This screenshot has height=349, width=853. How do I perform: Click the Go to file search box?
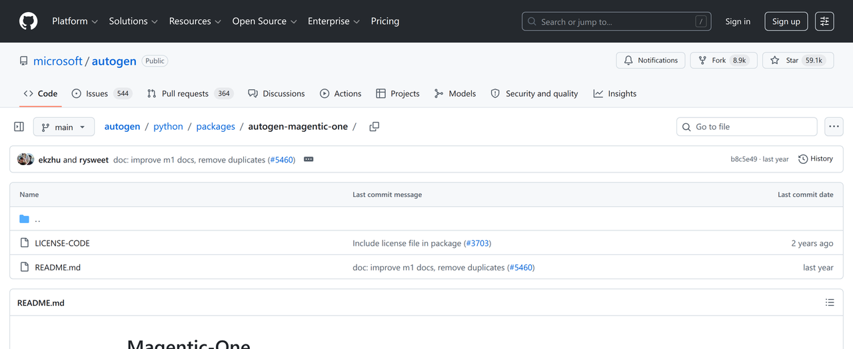747,127
